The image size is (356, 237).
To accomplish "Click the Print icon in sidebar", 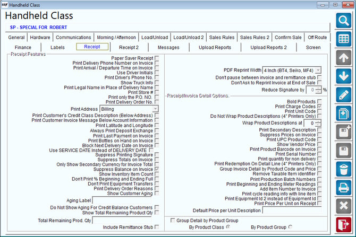I will (x=343, y=188).
